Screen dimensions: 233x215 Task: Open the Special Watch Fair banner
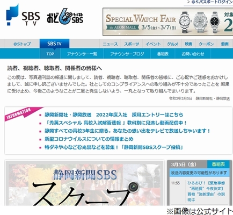168,21
